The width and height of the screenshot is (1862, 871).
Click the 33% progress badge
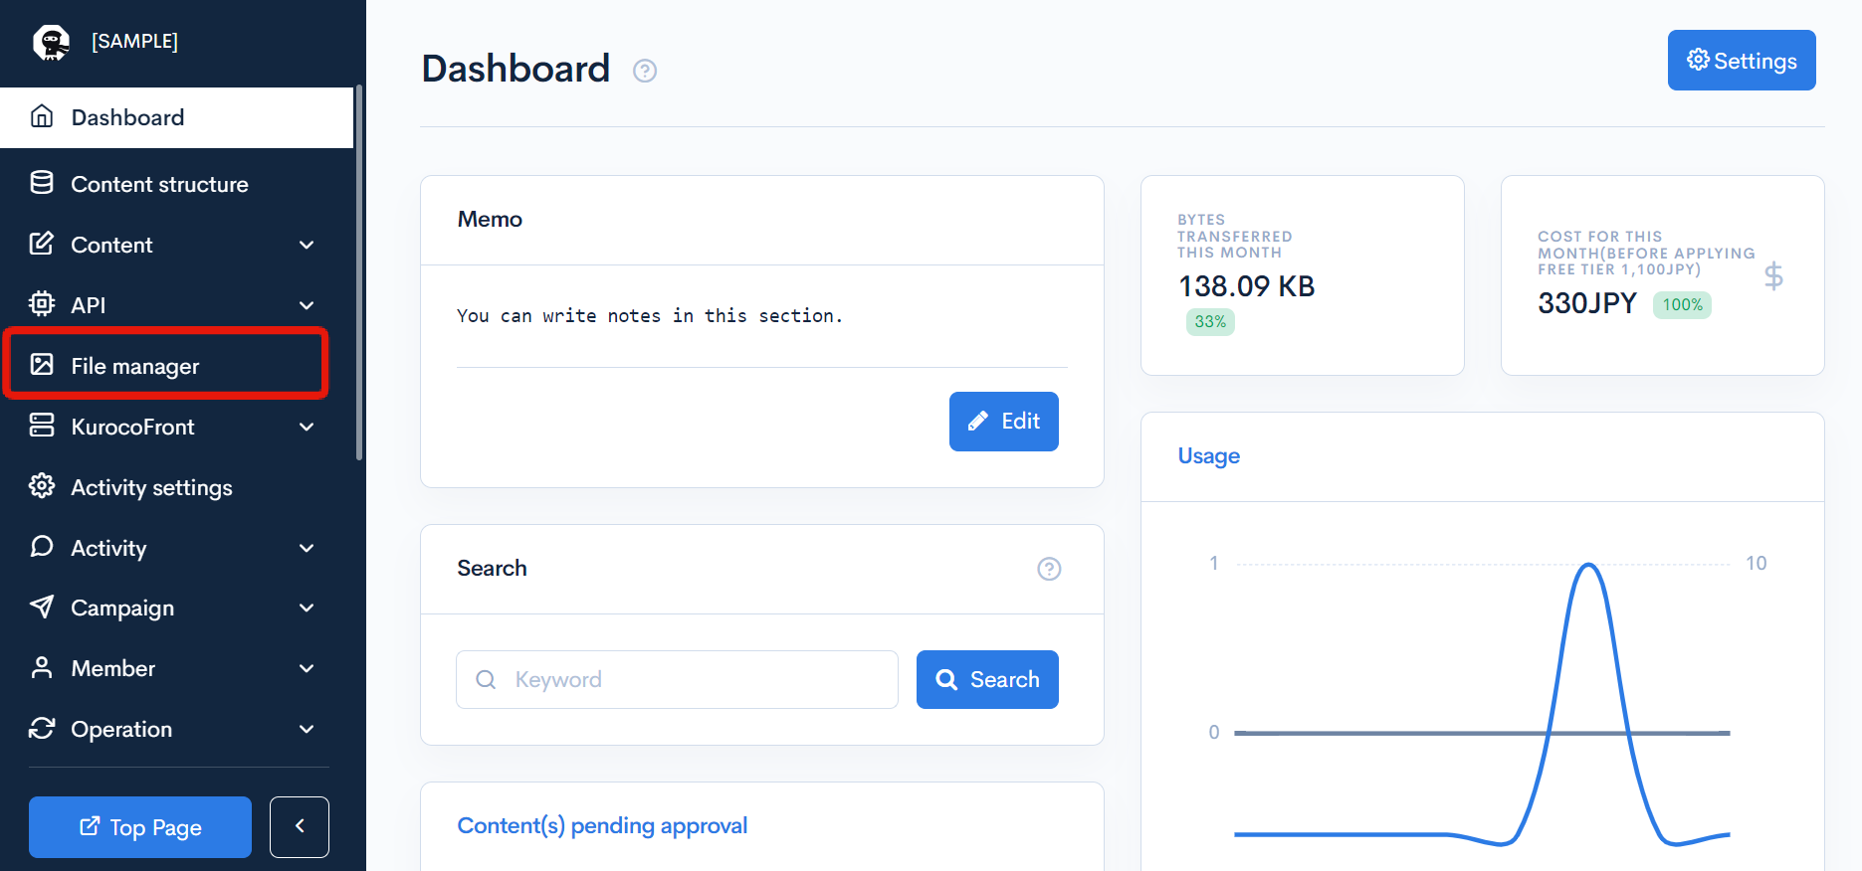point(1209,321)
